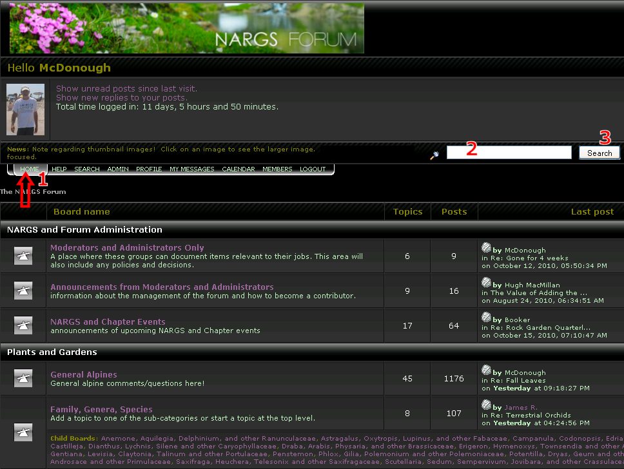This screenshot has width=624, height=469.
Task: Open the McDonough profile avatar image
Action: pos(26,110)
